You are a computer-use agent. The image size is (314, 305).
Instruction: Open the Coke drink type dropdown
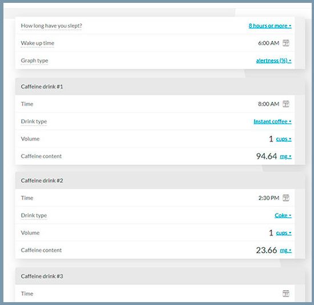click(283, 215)
